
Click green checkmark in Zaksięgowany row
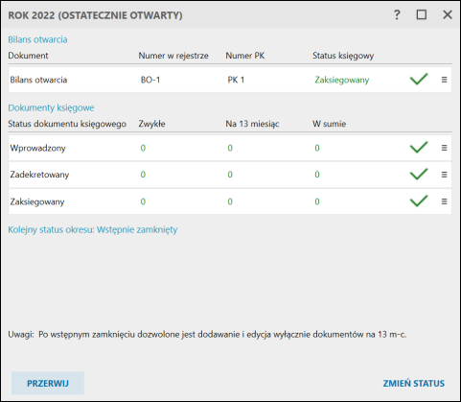(x=419, y=201)
